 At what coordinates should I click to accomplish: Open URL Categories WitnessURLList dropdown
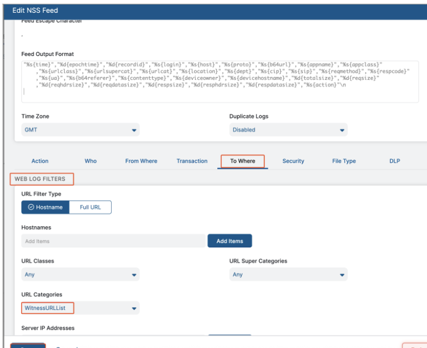(x=80, y=308)
